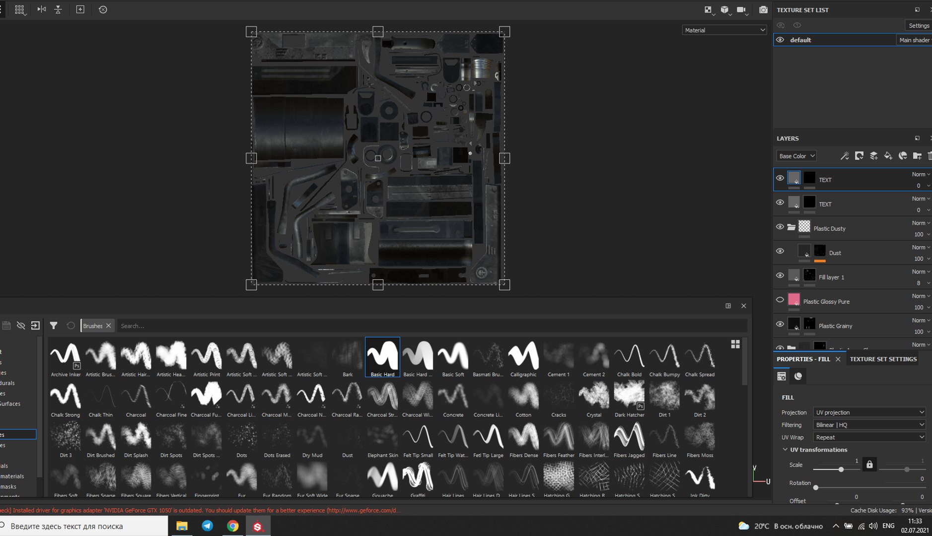
Task: Close the Properties - Fill tab
Action: click(838, 359)
